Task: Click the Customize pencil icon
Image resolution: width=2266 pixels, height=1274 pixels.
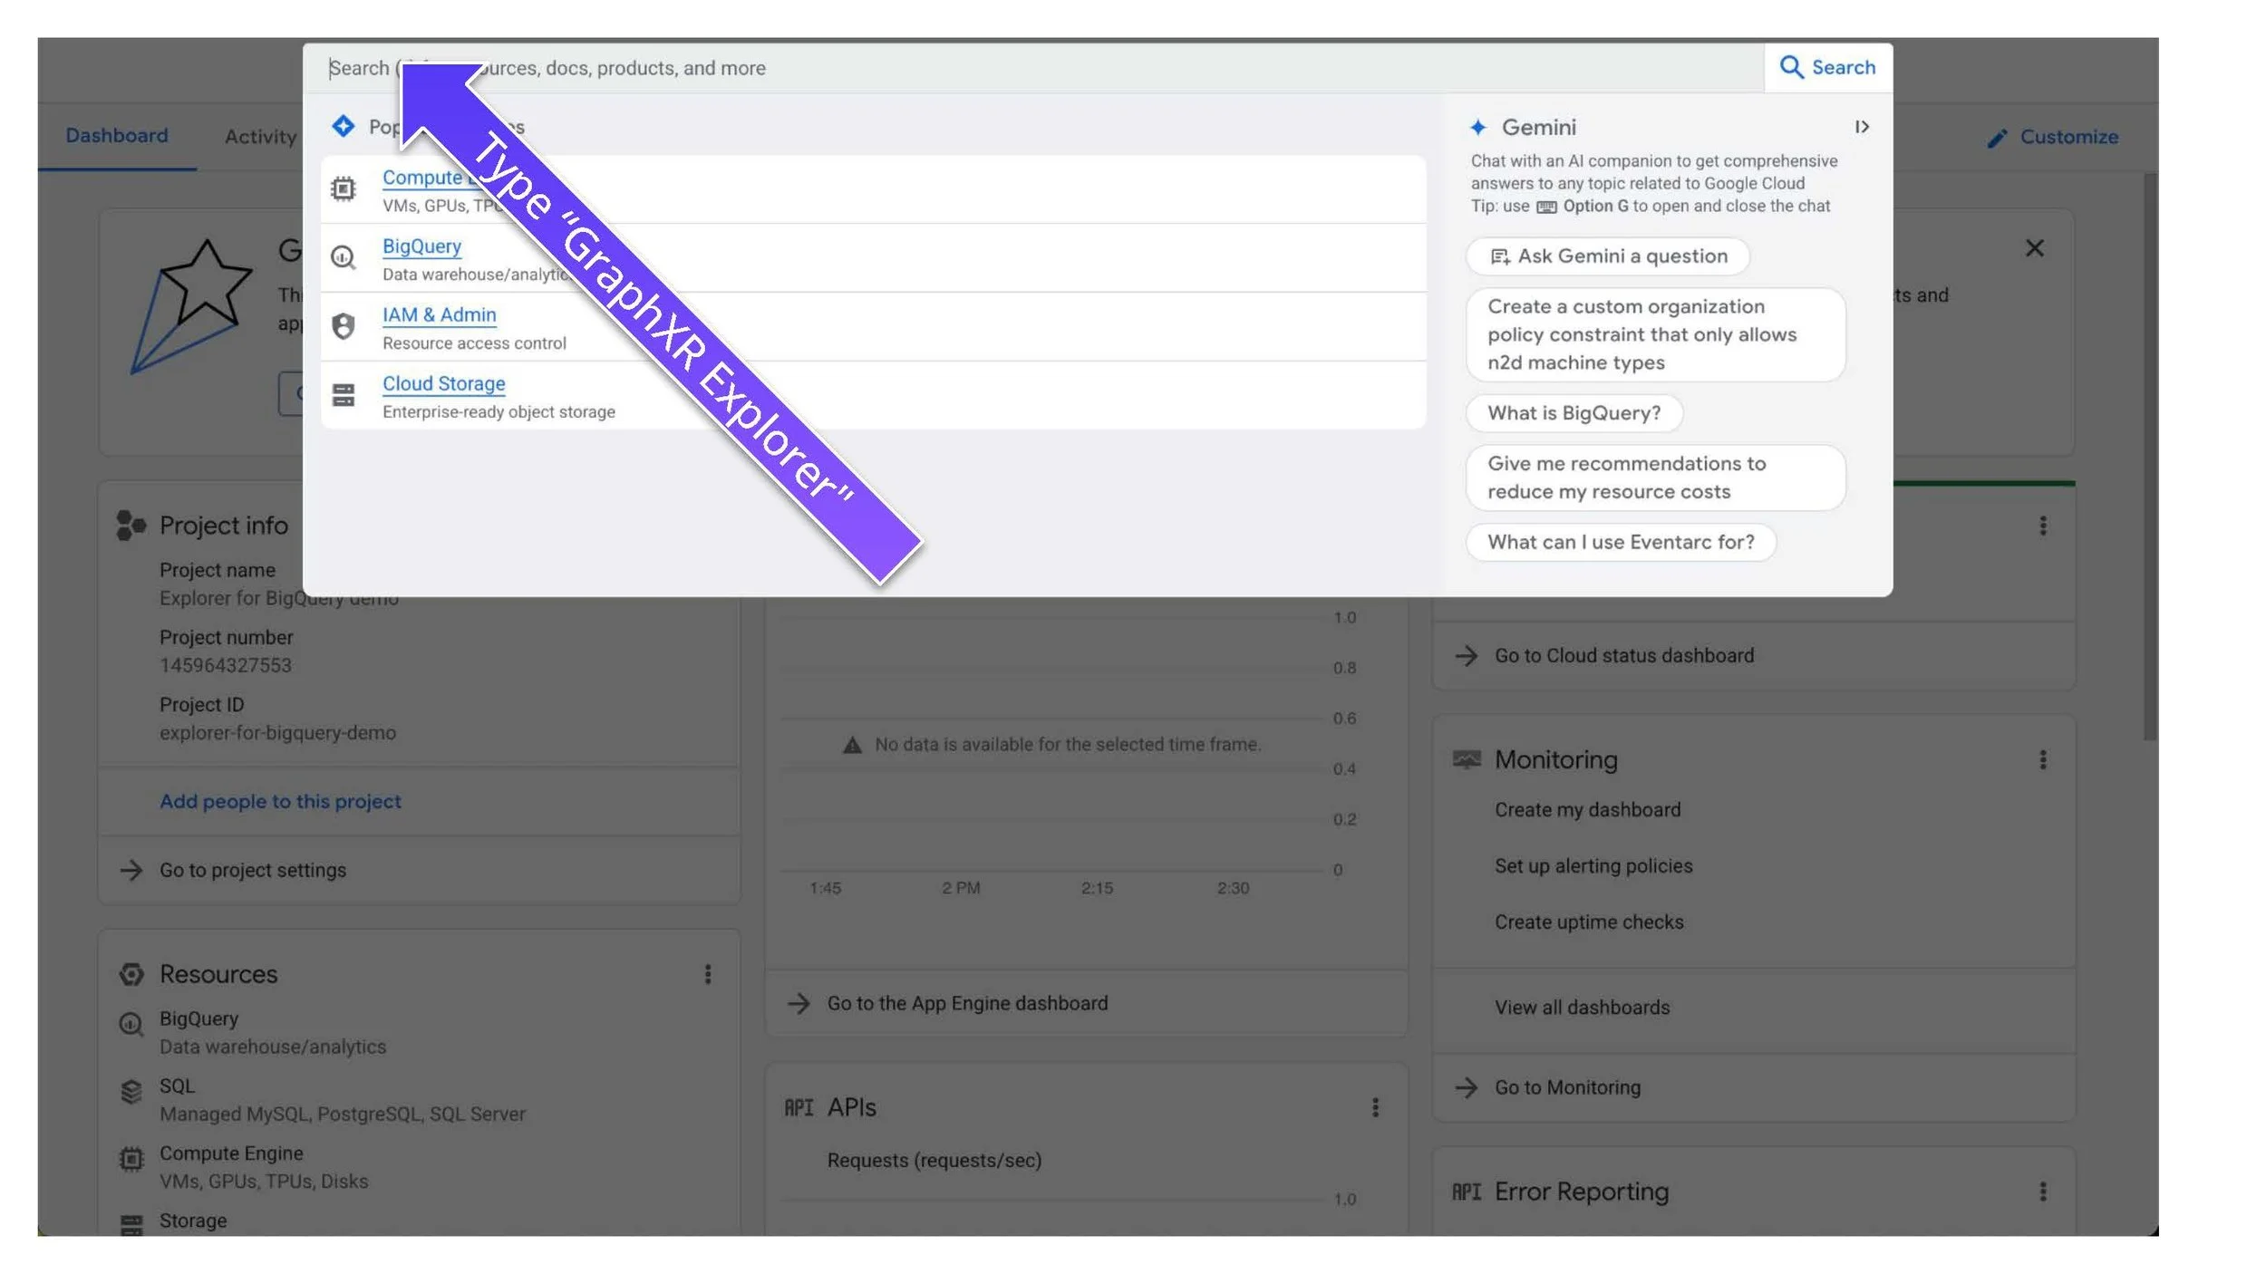Action: tap(1996, 139)
